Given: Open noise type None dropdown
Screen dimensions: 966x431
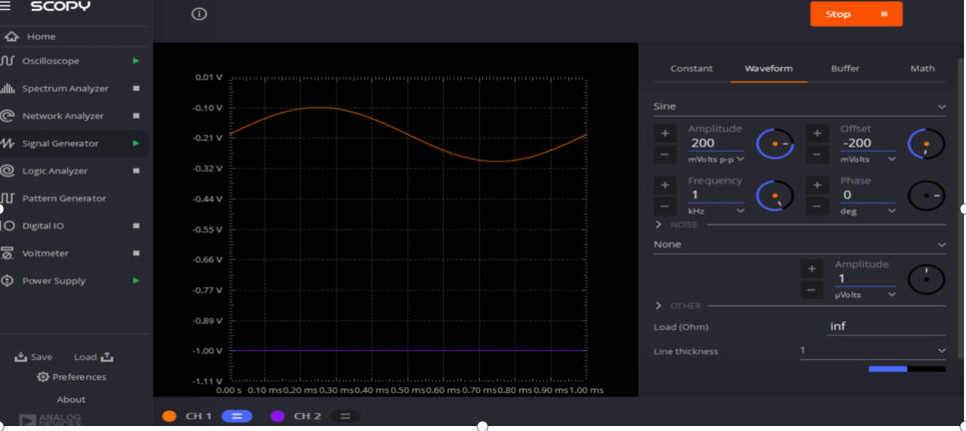Looking at the screenshot, I should pyautogui.click(x=799, y=244).
